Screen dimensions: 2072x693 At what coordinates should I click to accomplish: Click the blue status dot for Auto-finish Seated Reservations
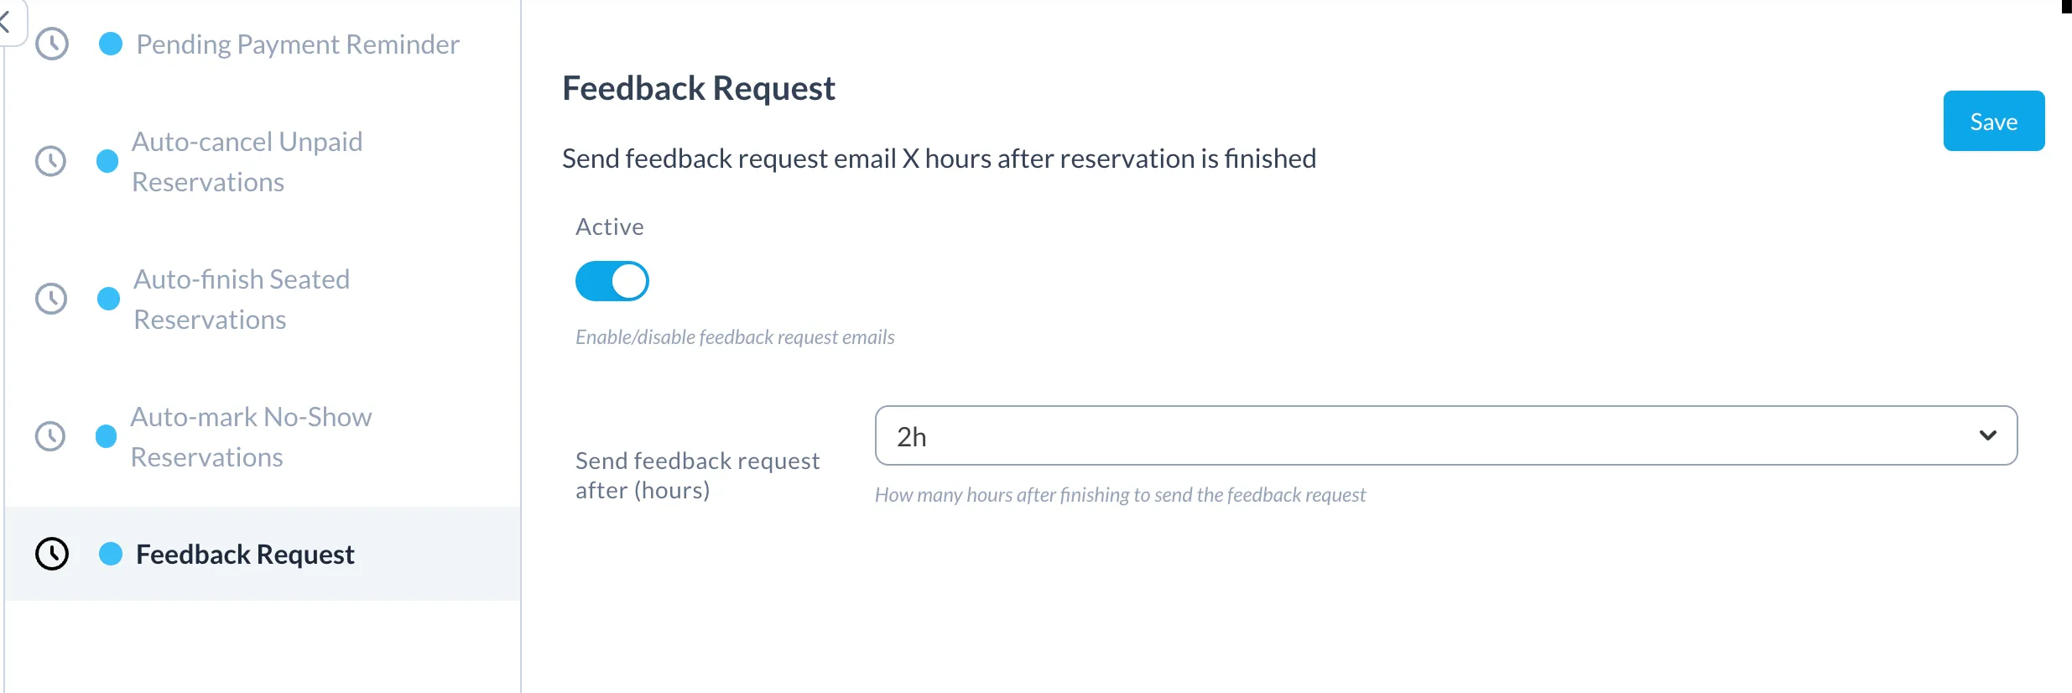[x=108, y=299]
